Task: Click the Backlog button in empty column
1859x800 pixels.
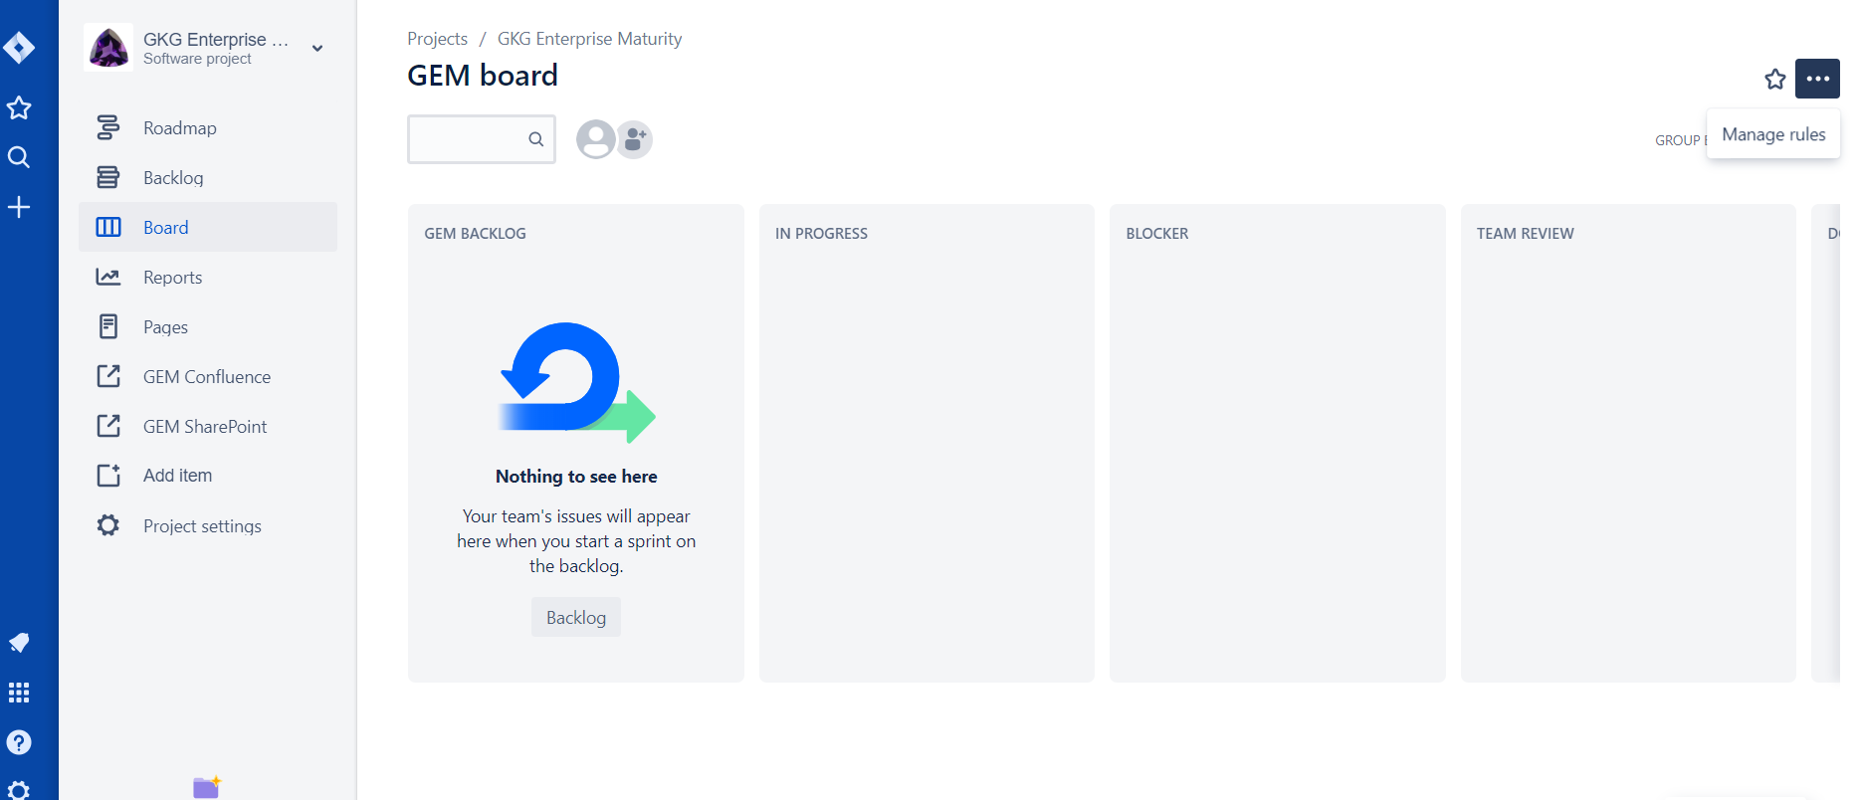Action: coord(576,617)
